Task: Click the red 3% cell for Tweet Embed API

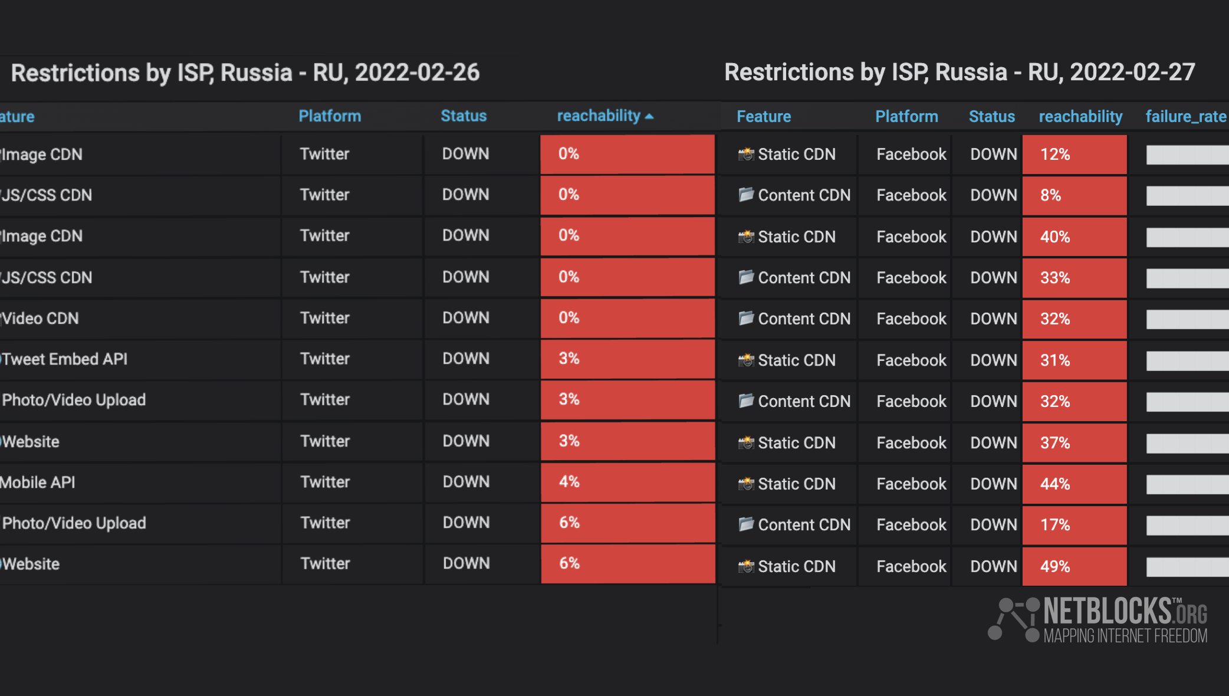Action: tap(627, 359)
